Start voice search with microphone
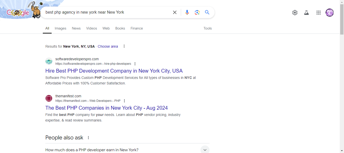Image resolution: width=344 pixels, height=153 pixels. [x=187, y=12]
